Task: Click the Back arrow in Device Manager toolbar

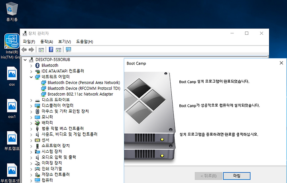Action: 24,49
